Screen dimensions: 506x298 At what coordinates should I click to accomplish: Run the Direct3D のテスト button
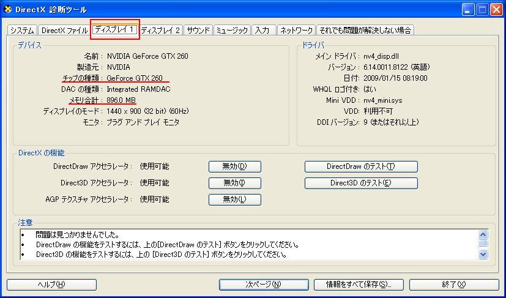tap(361, 183)
